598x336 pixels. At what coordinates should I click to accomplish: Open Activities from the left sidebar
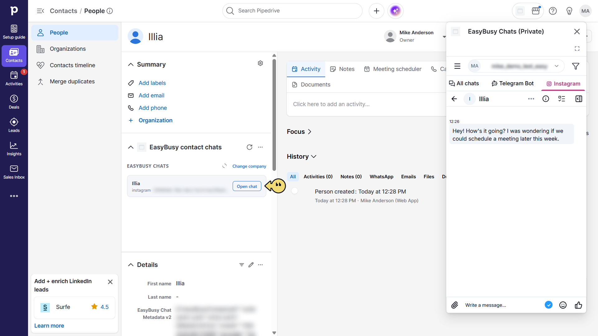14,78
